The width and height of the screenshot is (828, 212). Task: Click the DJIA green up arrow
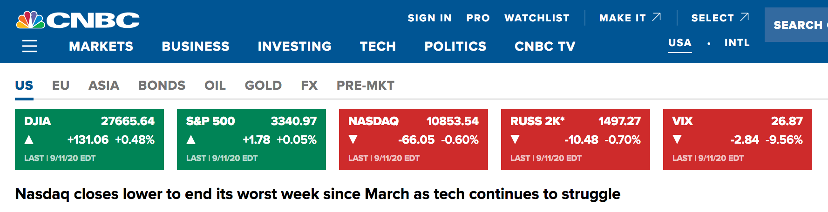coord(29,139)
